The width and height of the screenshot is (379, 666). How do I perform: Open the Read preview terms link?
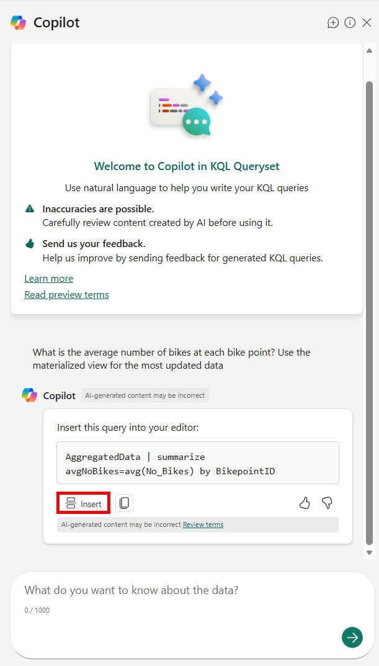66,295
